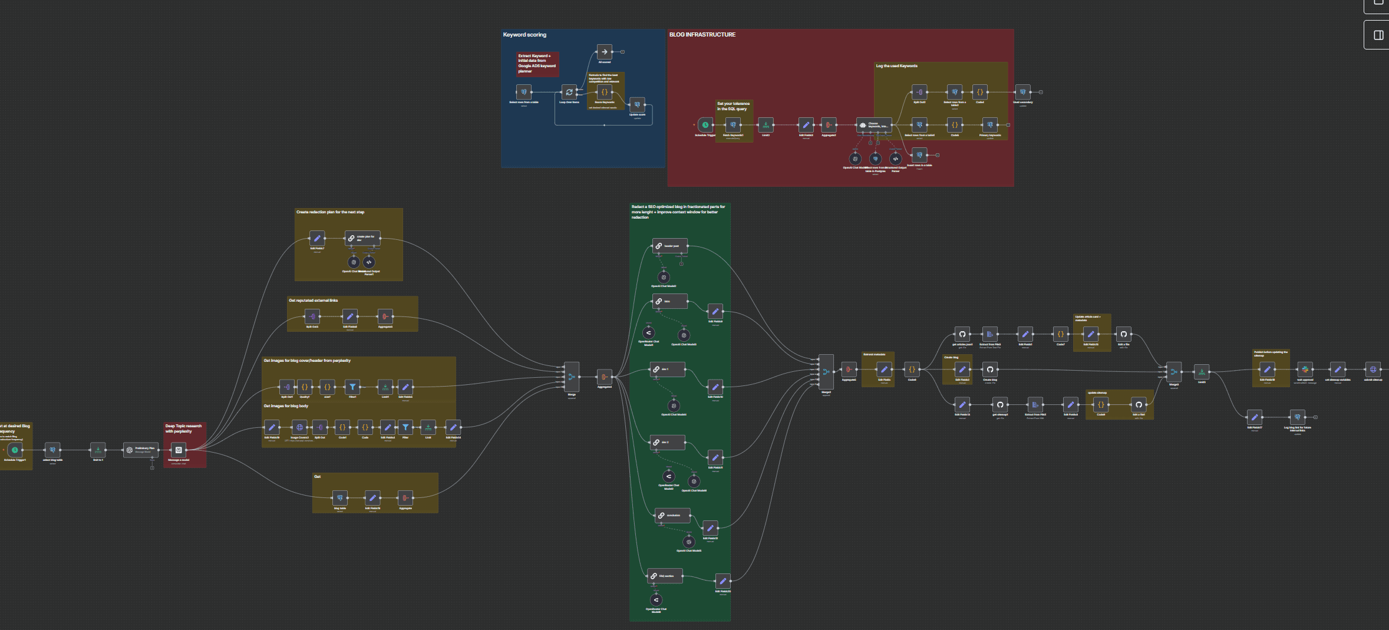Select the Aggregate4 node
This screenshot has width=1389, height=630.
click(605, 377)
